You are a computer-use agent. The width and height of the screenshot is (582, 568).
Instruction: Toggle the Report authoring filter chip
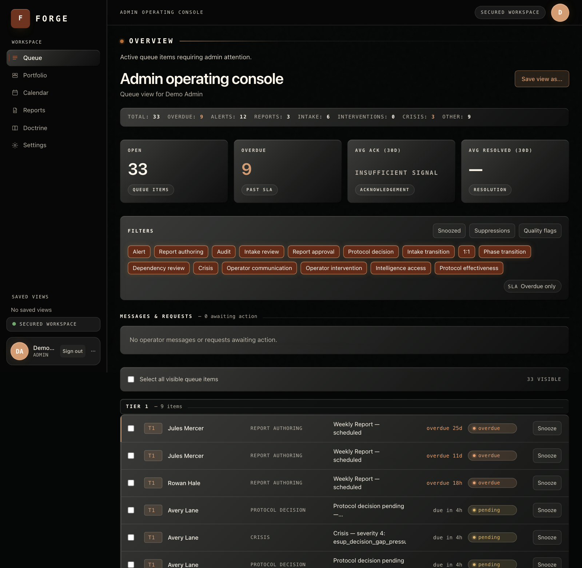181,252
